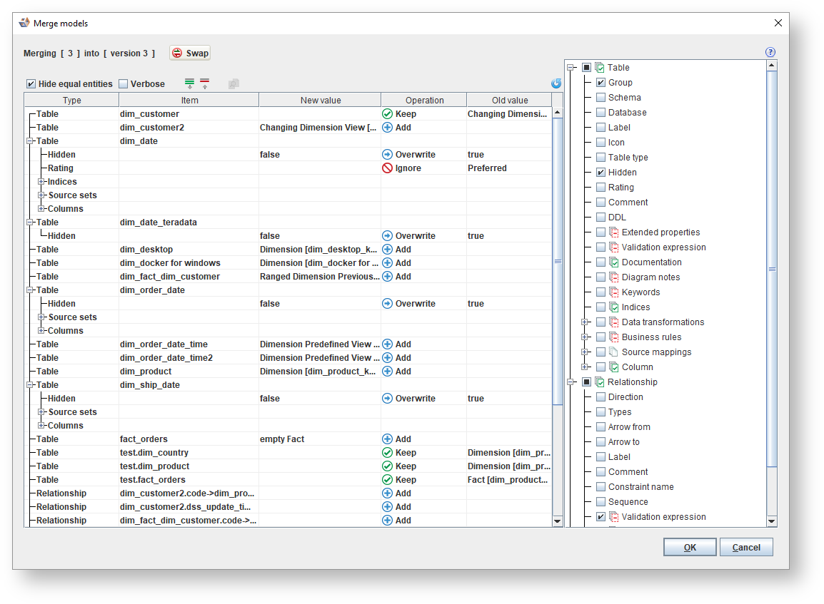Check the Database checkbox
Screen dimensions: 824x604
[x=601, y=112]
